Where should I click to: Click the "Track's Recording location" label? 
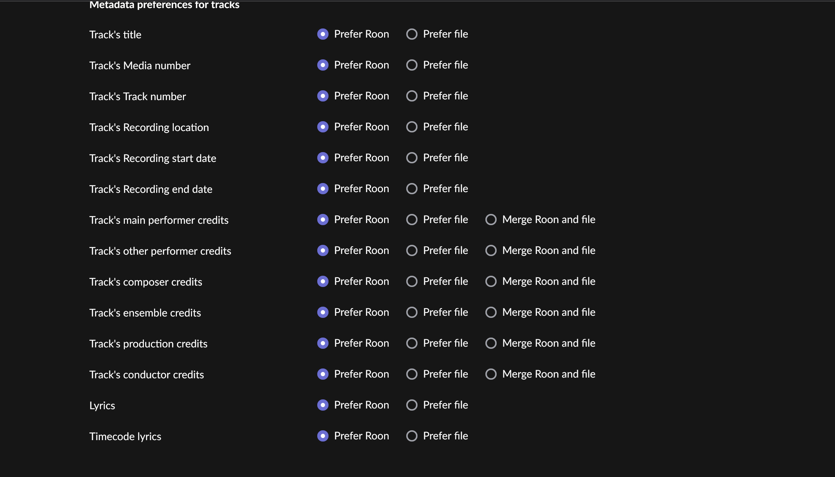149,127
